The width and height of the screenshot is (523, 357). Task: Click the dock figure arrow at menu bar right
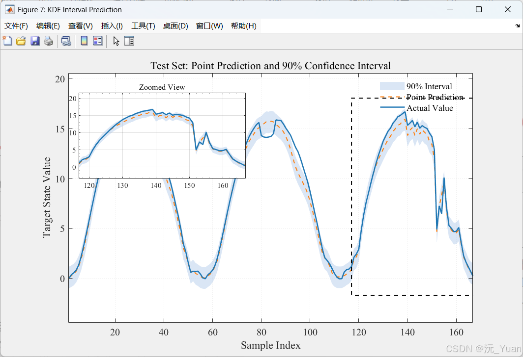pyautogui.click(x=517, y=25)
